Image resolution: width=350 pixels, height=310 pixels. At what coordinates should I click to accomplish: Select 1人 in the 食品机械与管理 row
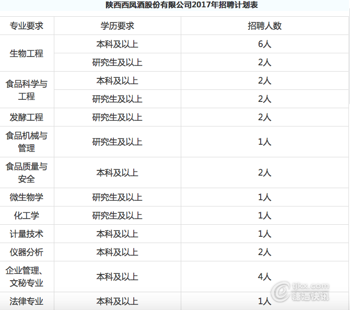click(x=264, y=142)
